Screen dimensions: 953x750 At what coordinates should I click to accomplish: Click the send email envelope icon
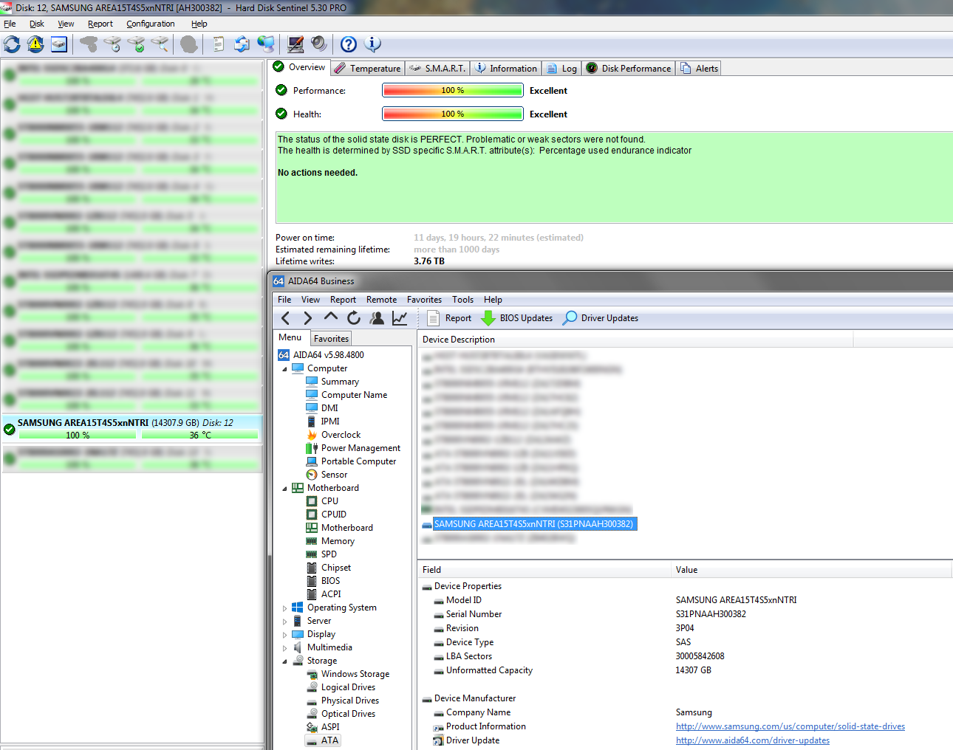[x=242, y=44]
